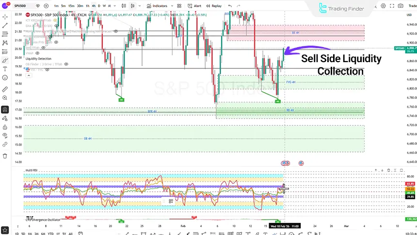Toggle visibility of VWAP indicator
417x235 pixels.
click(37, 53)
